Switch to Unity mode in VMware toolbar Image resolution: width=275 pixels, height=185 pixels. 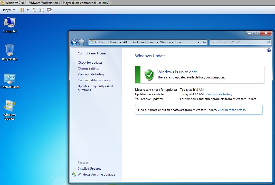(x=50, y=10)
